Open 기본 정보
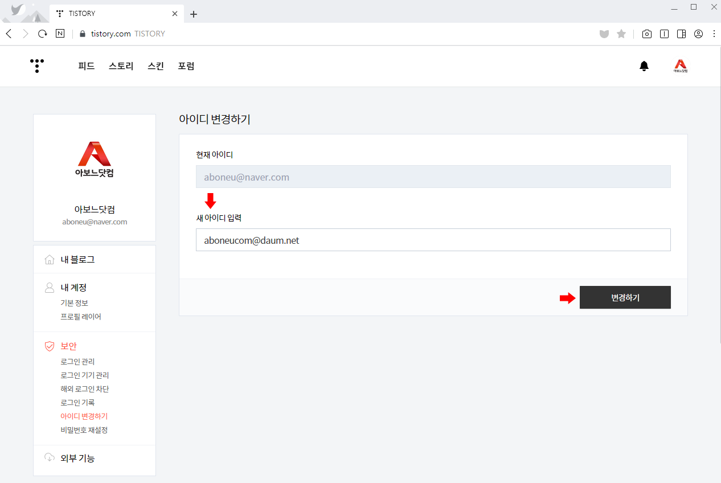The height and width of the screenshot is (483, 721). 74,303
